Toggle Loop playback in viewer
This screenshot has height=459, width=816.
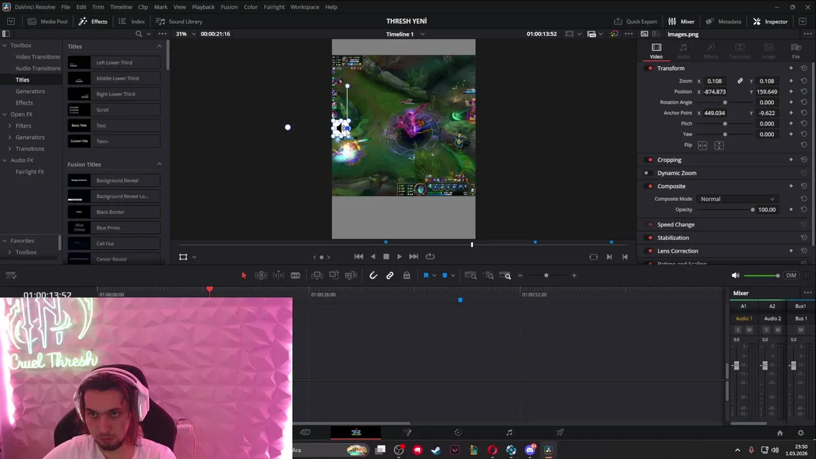tap(430, 256)
